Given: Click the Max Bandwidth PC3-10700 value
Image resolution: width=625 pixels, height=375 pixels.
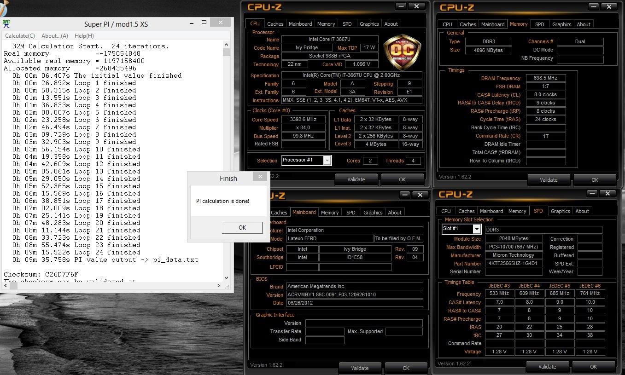Looking at the screenshot, I should (514, 247).
